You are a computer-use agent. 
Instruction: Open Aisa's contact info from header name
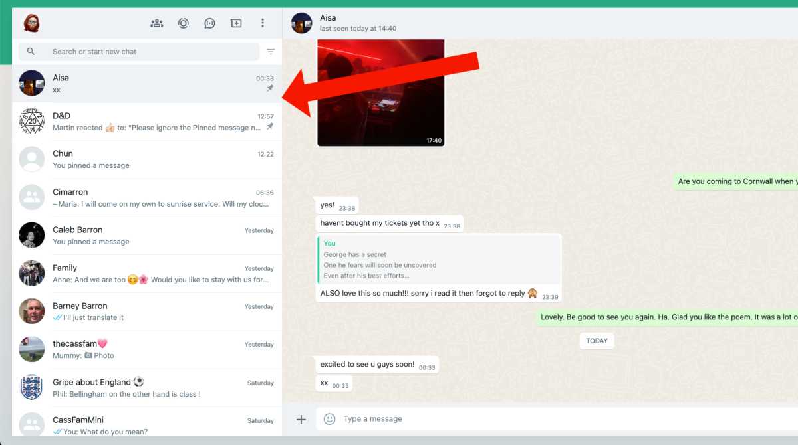(x=328, y=18)
